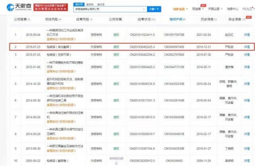Open the 自主信息 section tab
The height and width of the screenshot is (166, 255).
[237, 20]
